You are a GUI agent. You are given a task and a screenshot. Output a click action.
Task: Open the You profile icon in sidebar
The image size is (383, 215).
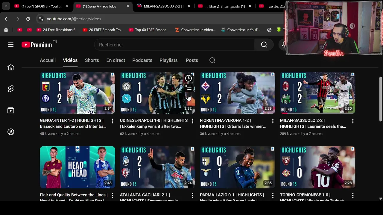coord(11,132)
